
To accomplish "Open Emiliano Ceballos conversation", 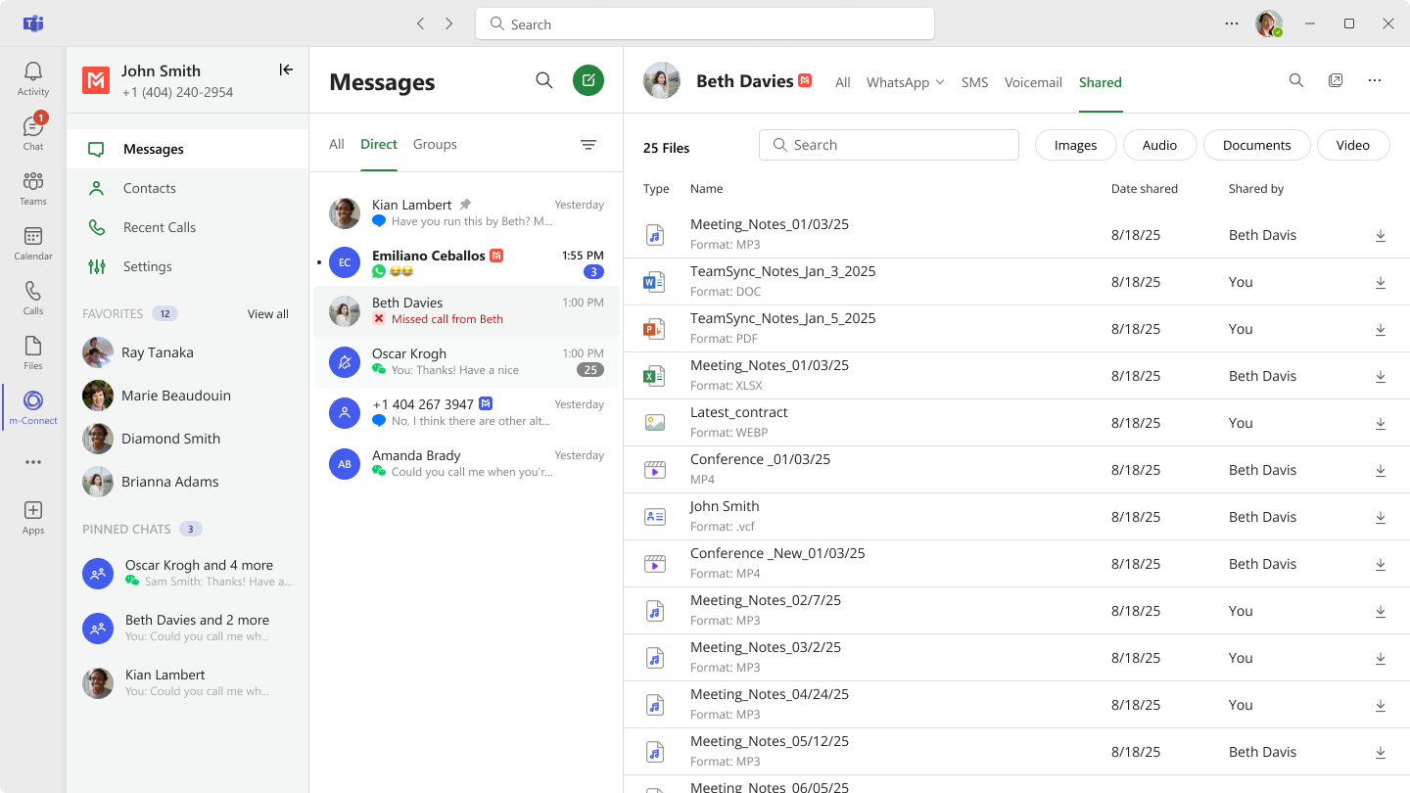I will pos(466,262).
